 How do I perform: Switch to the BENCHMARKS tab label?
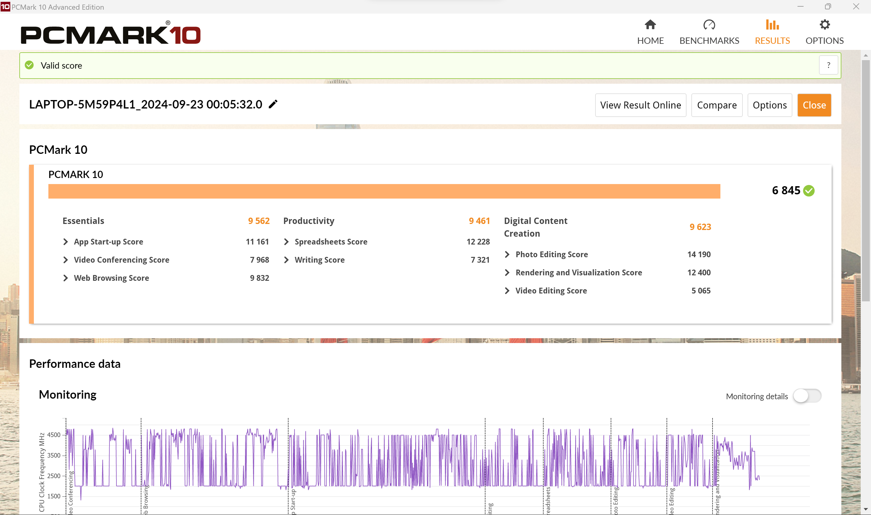point(709,40)
